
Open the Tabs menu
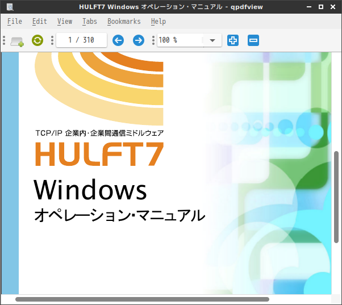90,22
